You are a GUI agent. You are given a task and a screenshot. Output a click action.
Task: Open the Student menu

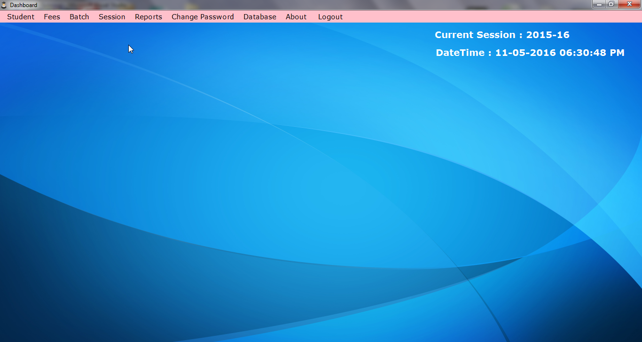pyautogui.click(x=21, y=17)
